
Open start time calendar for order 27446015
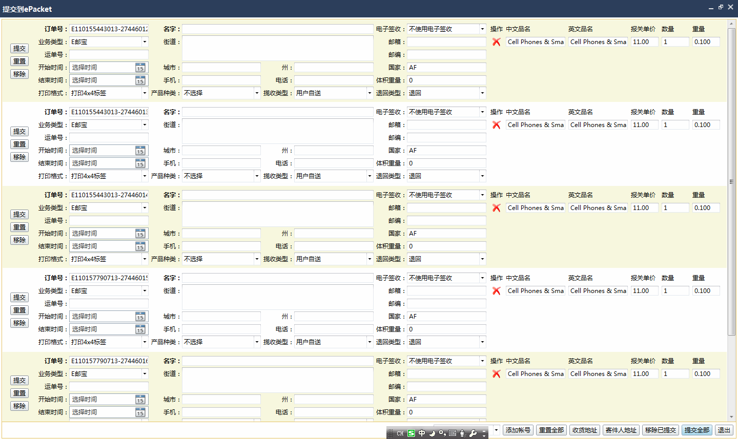(140, 317)
